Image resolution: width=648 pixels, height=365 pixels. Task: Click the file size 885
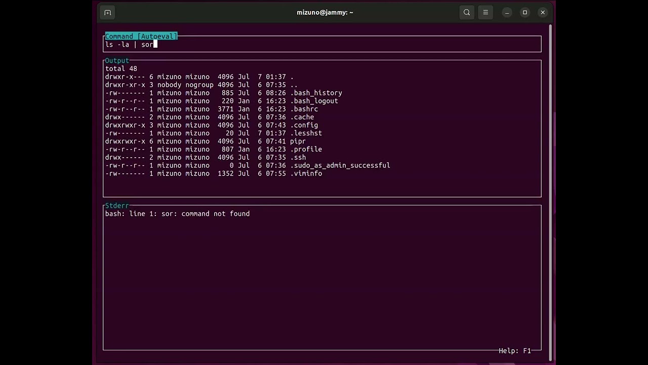click(228, 93)
